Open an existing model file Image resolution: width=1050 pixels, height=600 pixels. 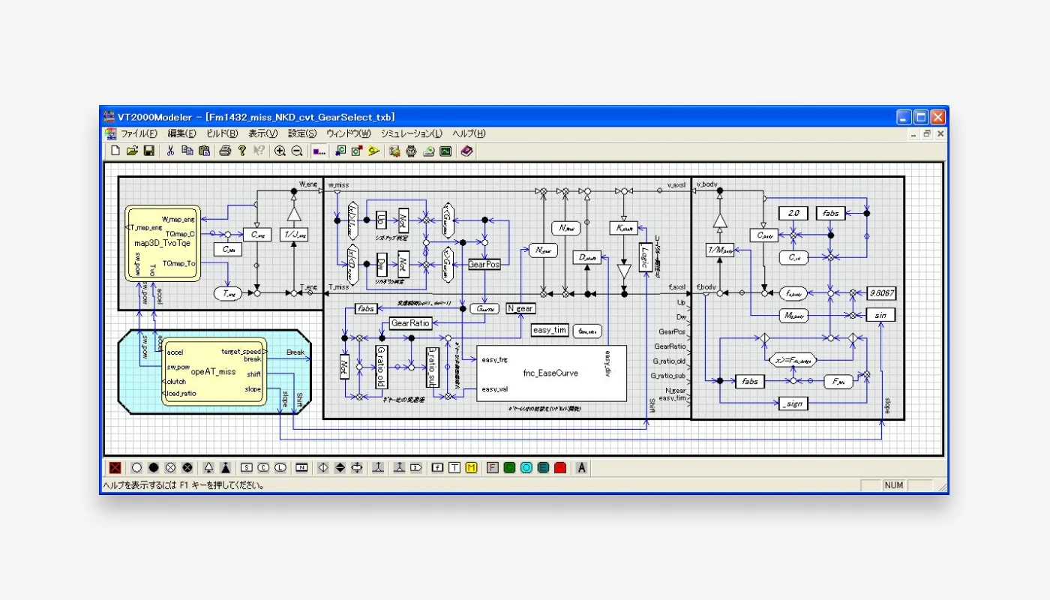[x=132, y=151]
